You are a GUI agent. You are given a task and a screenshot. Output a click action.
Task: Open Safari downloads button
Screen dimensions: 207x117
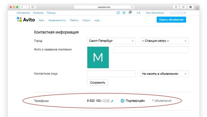[190, 7]
